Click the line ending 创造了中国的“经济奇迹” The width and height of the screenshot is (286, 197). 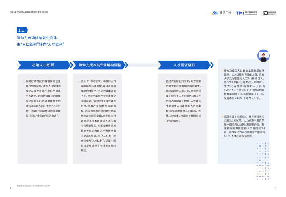(43, 116)
